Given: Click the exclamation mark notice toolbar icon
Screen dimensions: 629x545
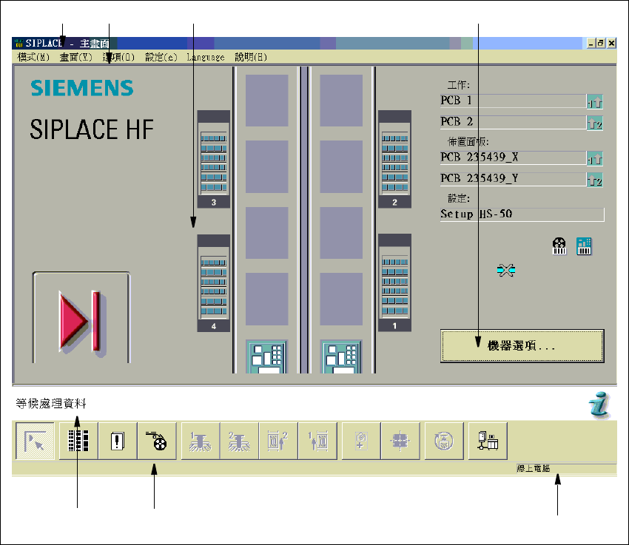Looking at the screenshot, I should click(x=118, y=441).
